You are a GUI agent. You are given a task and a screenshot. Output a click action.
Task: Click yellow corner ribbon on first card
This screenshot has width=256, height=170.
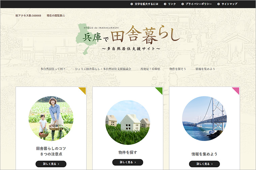(83, 90)
